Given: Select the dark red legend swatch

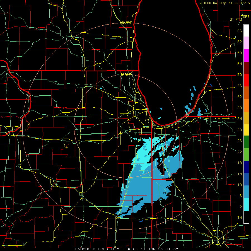Looking at the screenshot, I should [x=246, y=68].
